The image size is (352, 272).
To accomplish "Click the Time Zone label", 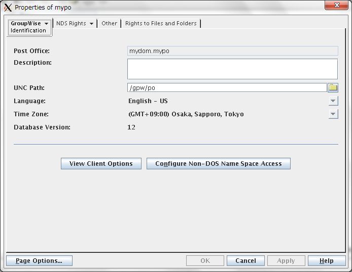I will 31,114.
